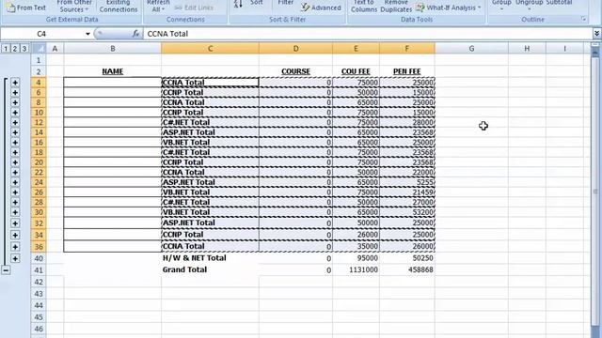Click the PEN FEE header cell
602x338 pixels.
click(x=407, y=71)
